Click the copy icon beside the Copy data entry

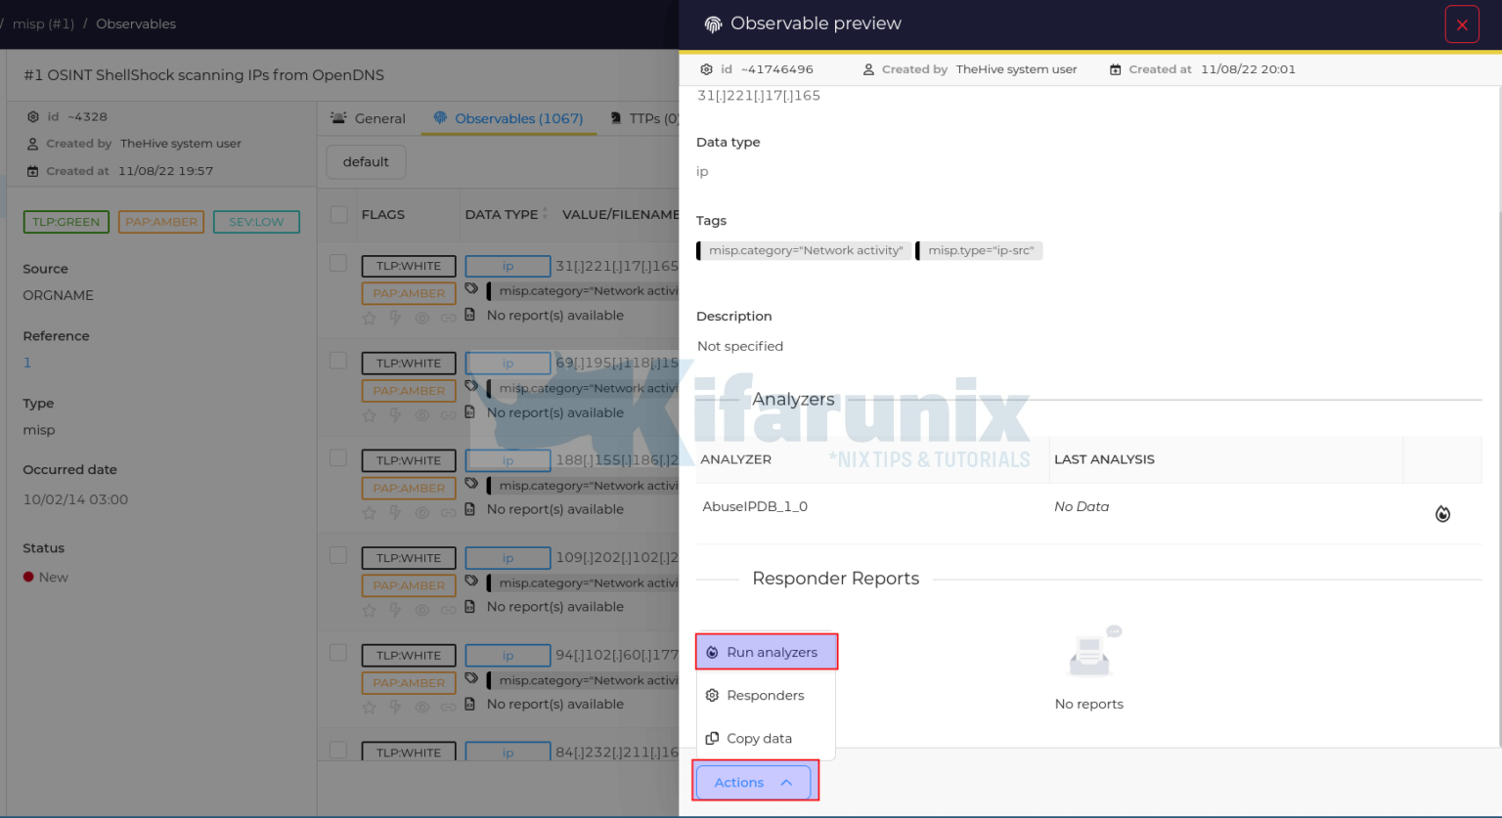click(712, 738)
